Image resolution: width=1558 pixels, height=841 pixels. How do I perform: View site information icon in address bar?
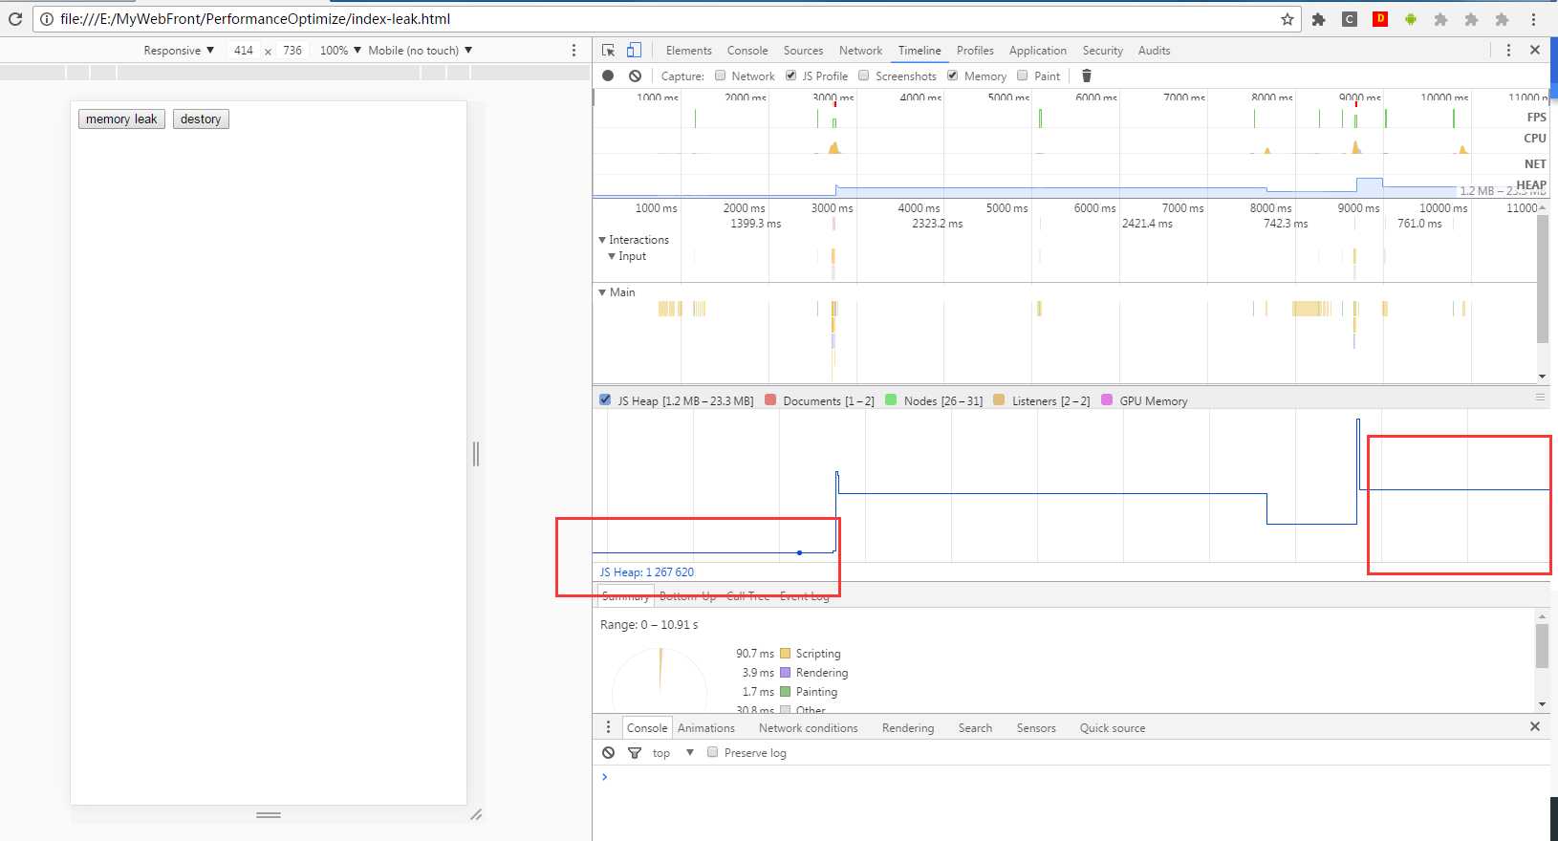pyautogui.click(x=47, y=19)
